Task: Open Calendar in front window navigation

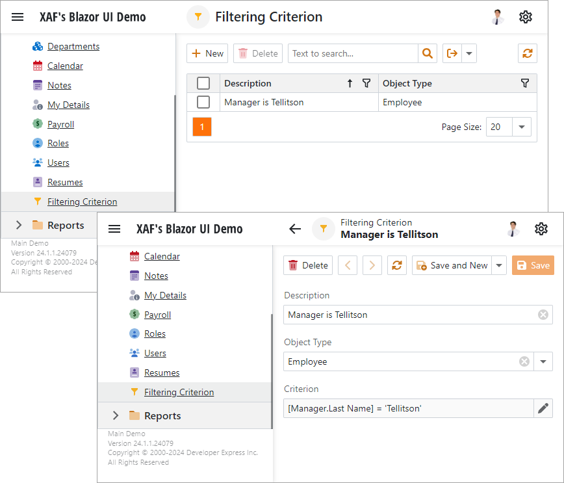Action: click(162, 256)
